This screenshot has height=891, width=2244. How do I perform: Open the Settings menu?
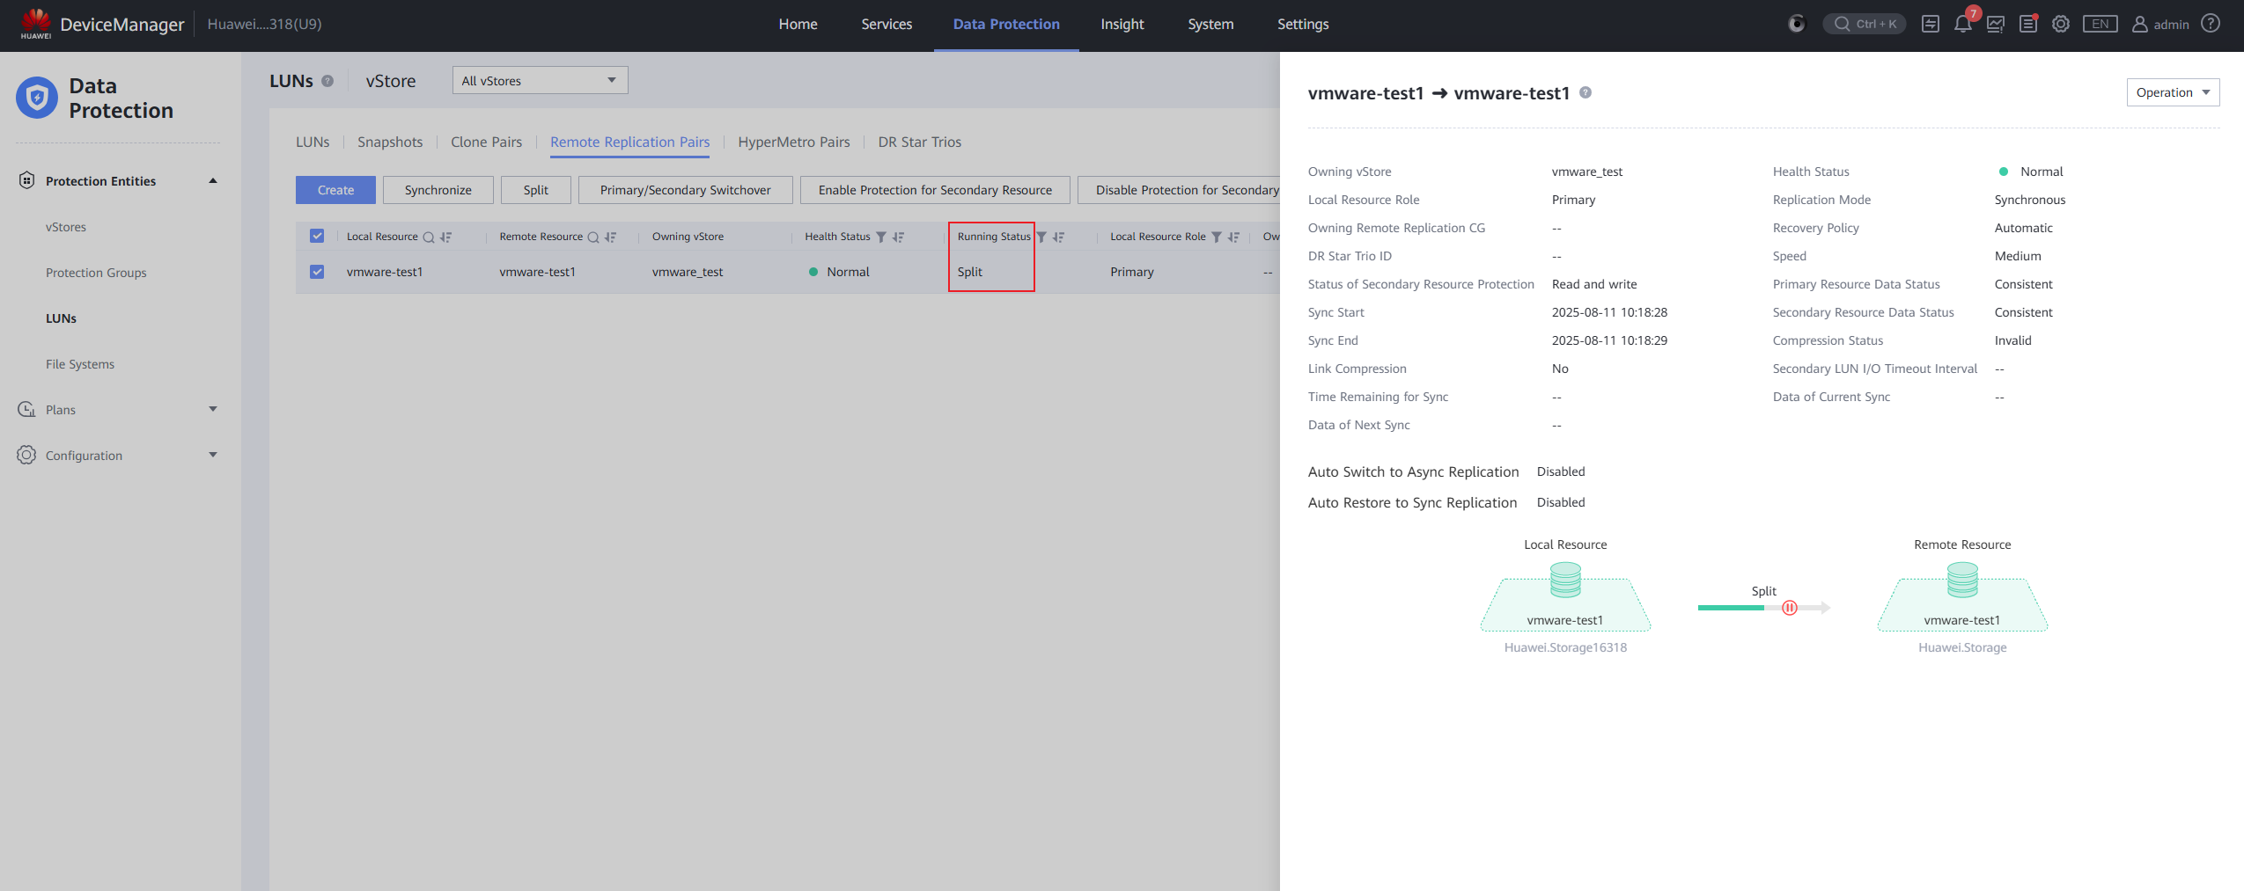[1303, 24]
